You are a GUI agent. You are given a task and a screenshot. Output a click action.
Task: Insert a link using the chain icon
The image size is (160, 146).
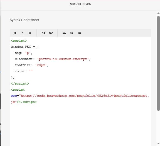[30, 33]
